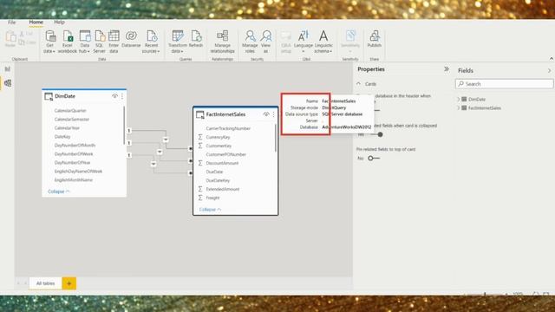Open the Get data menu
Viewport: 555px width, 312px height.
49,42
